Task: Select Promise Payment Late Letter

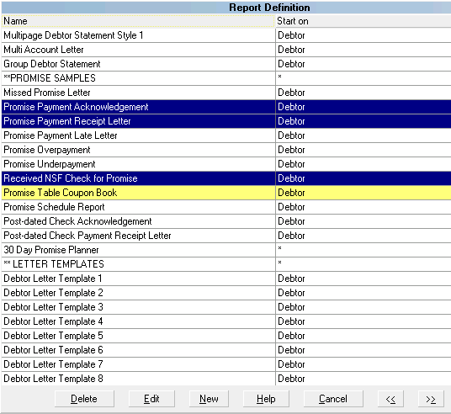Action: tap(226, 135)
